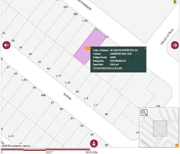Close the parcel info popup

click(x=145, y=49)
